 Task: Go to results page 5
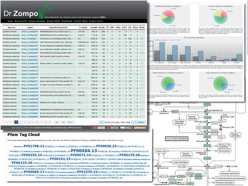tap(33, 122)
